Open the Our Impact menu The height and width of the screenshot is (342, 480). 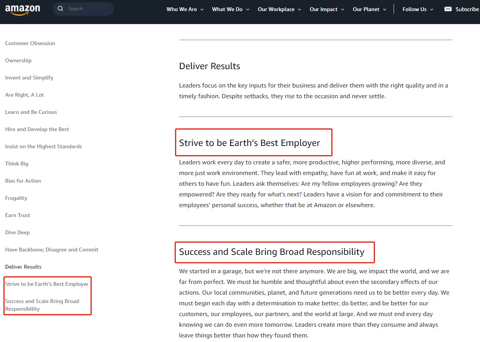tap(327, 9)
